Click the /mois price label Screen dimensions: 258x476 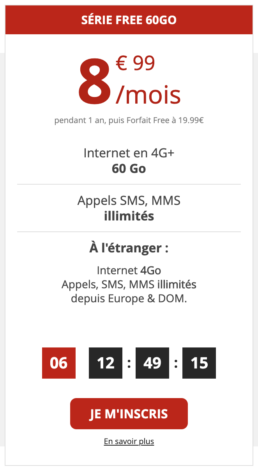click(x=148, y=95)
